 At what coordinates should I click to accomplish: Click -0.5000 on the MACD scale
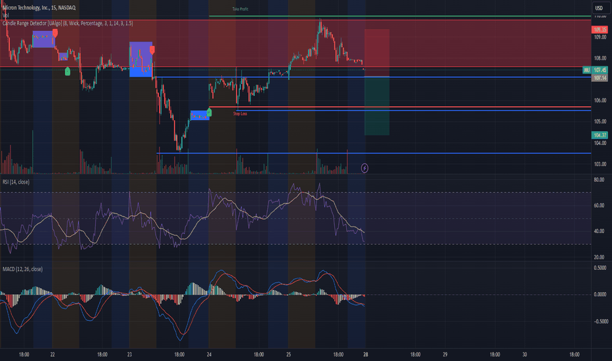pos(600,321)
